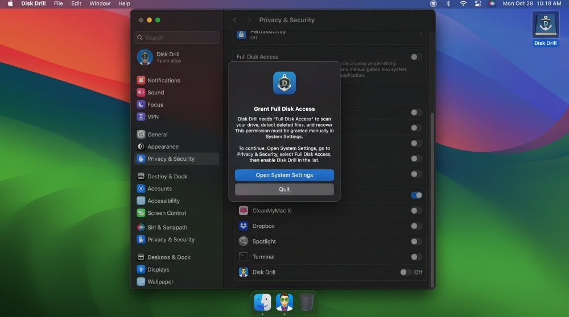
Task: Click the Terminal app icon
Action: (243, 257)
